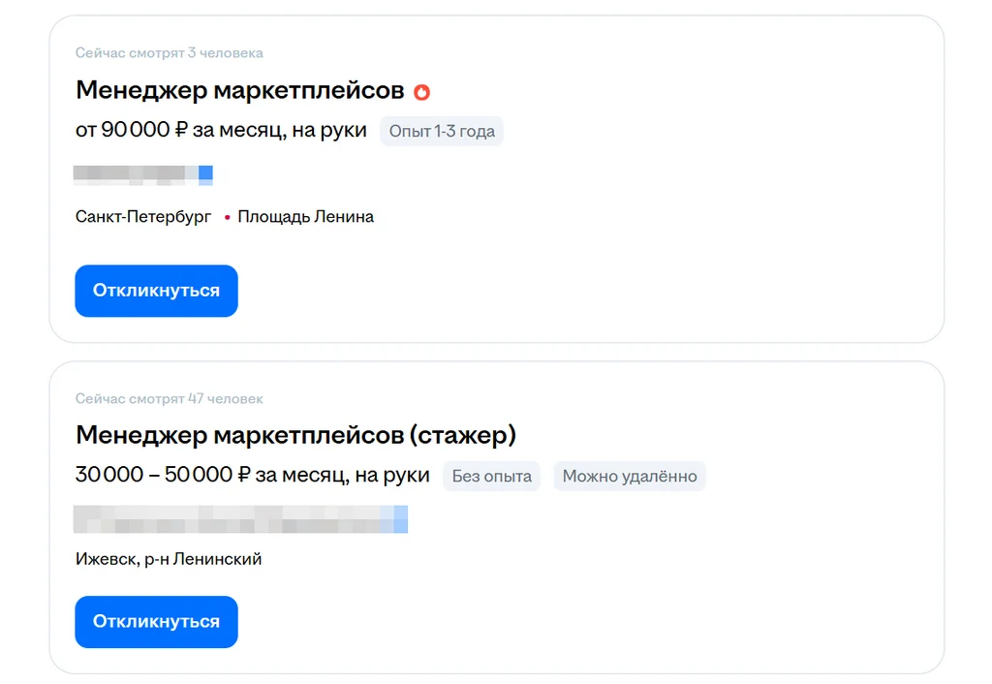Screen dimensions: 992x684
Task: Click the 'Без опыта' tag
Action: click(x=492, y=476)
